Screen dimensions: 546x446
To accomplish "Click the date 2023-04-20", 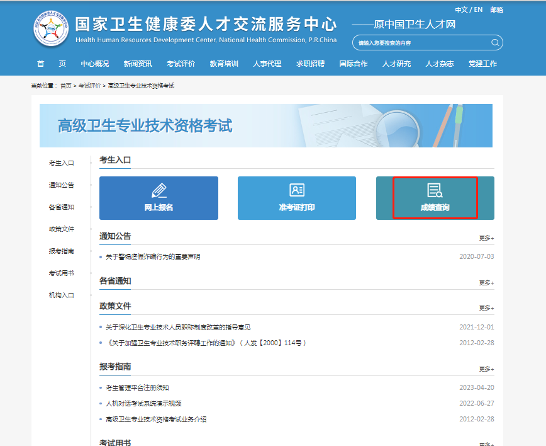I will [x=477, y=388].
